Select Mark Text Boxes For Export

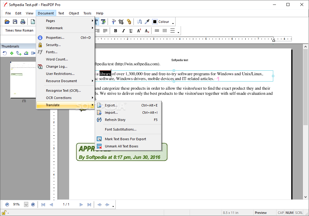128,139
